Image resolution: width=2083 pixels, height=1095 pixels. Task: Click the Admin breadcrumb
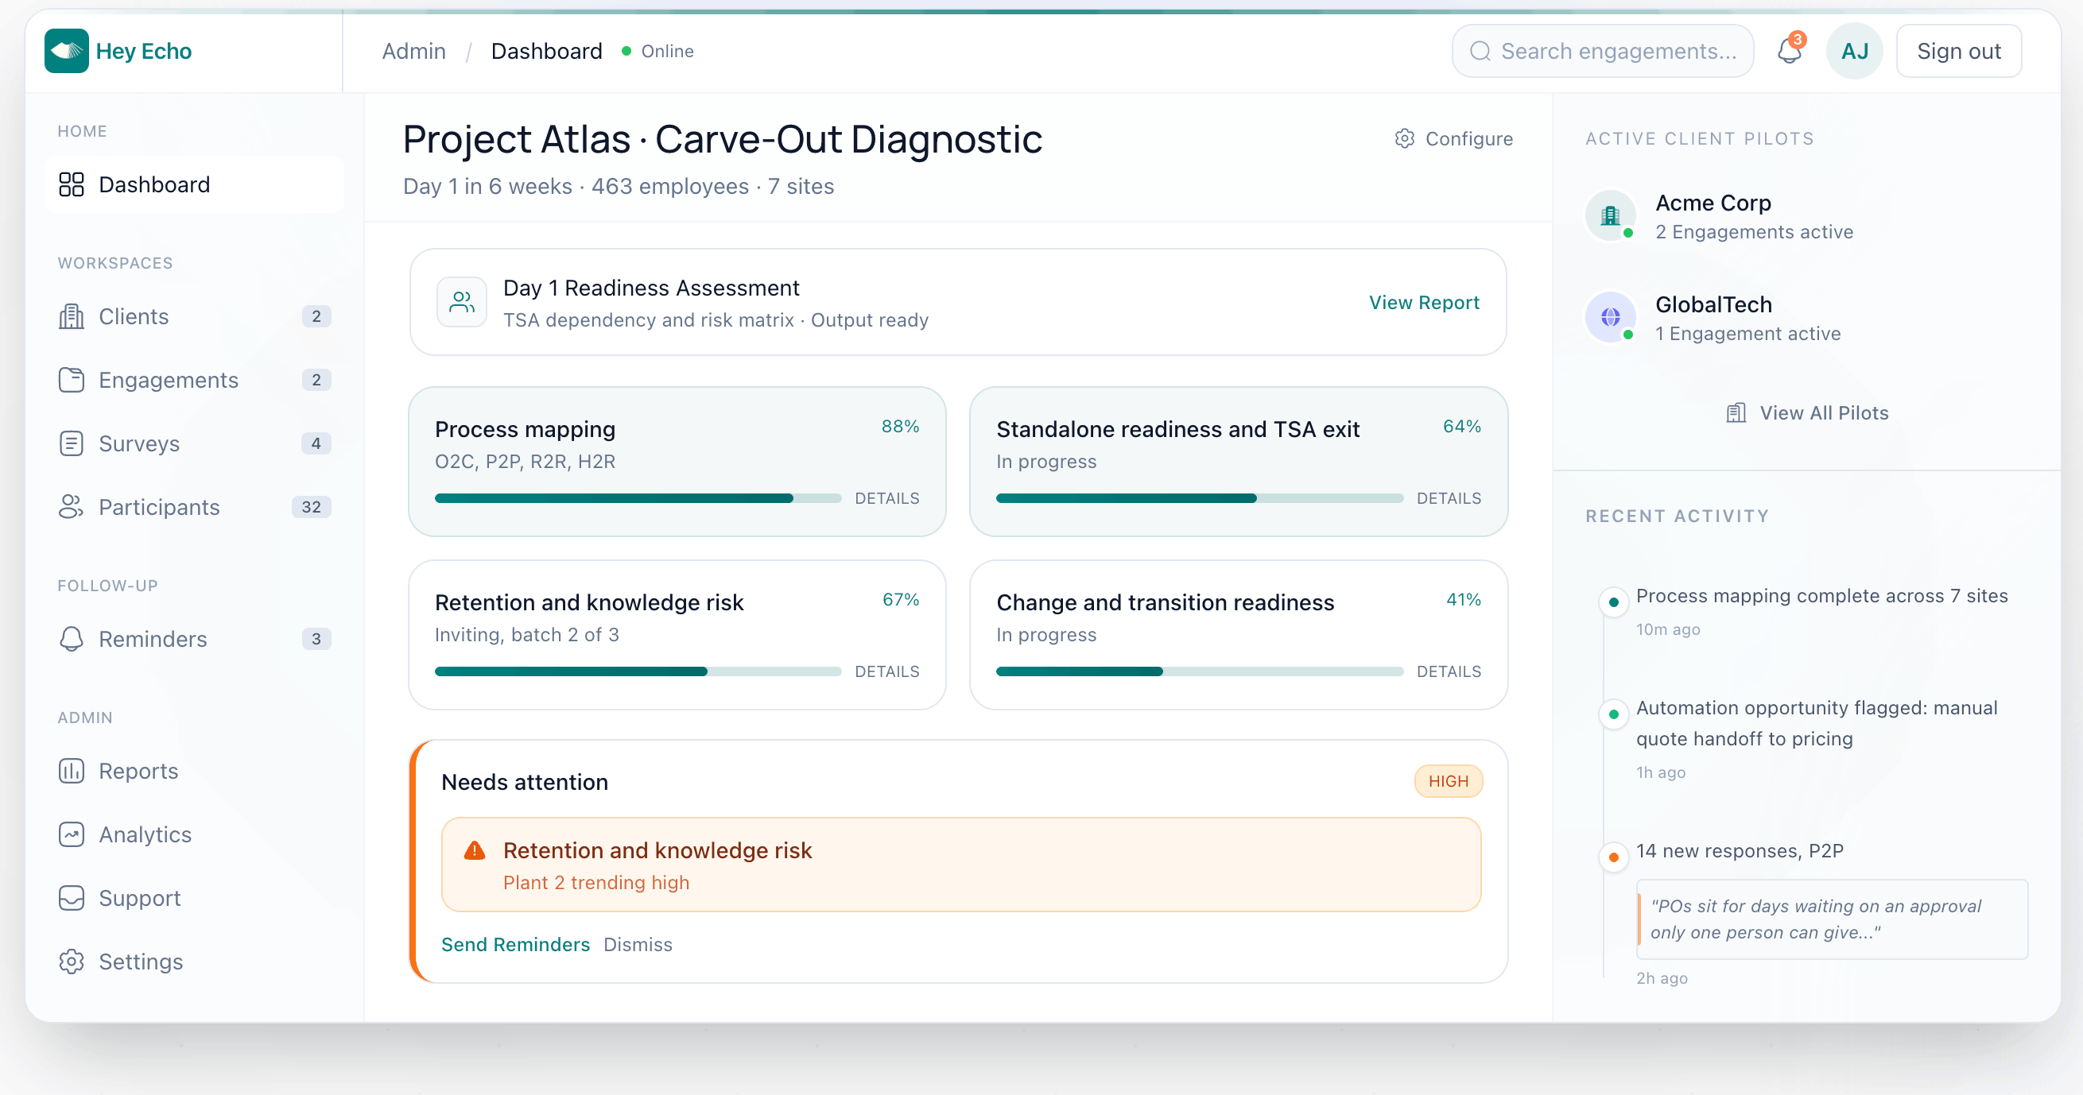pos(413,51)
